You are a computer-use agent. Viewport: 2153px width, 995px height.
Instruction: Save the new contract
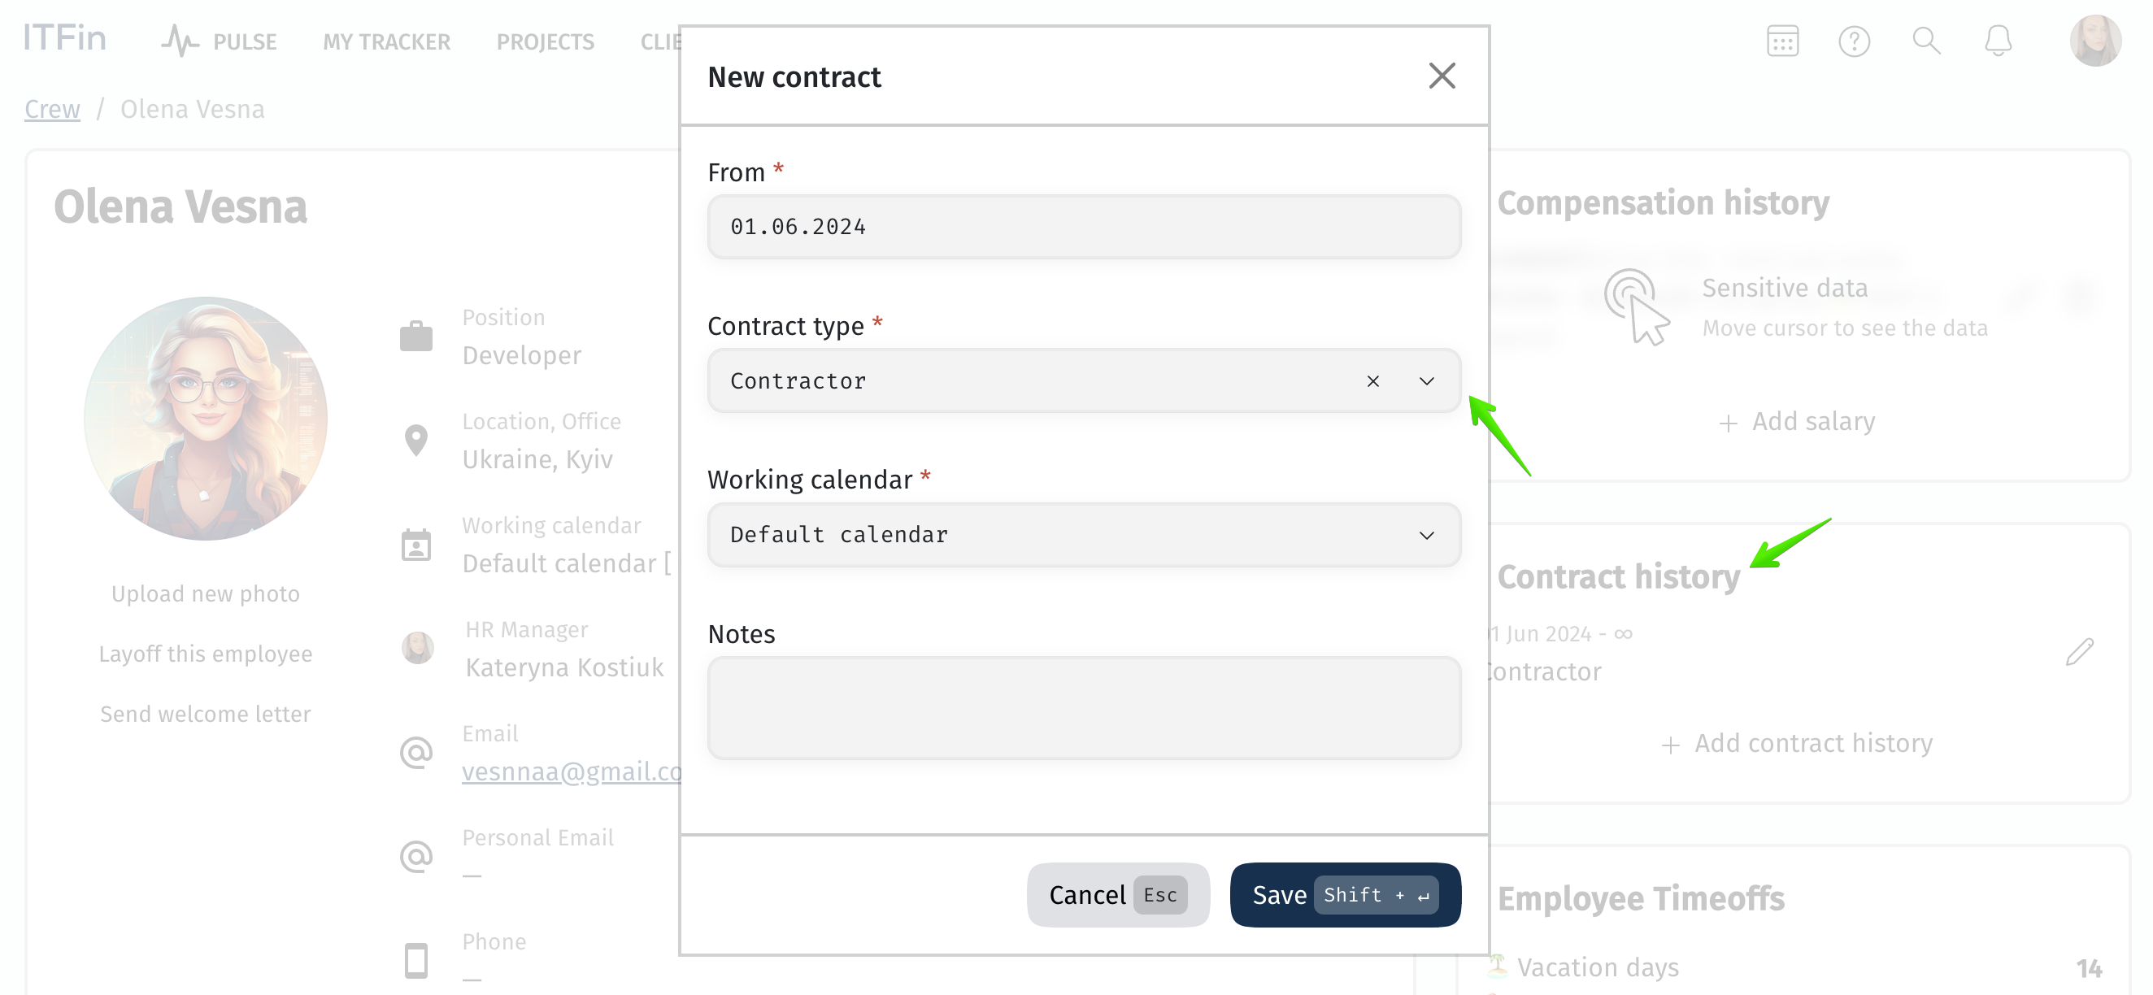pyautogui.click(x=1345, y=894)
